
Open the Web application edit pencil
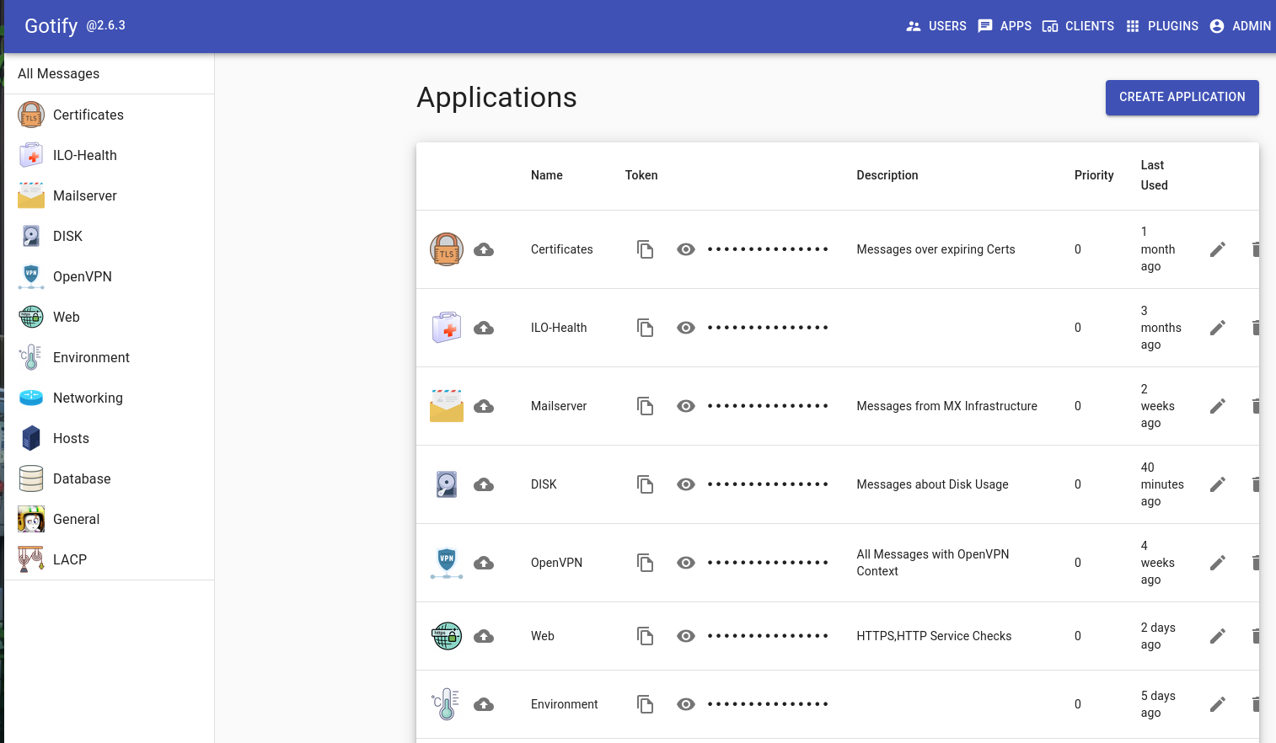[x=1217, y=636]
